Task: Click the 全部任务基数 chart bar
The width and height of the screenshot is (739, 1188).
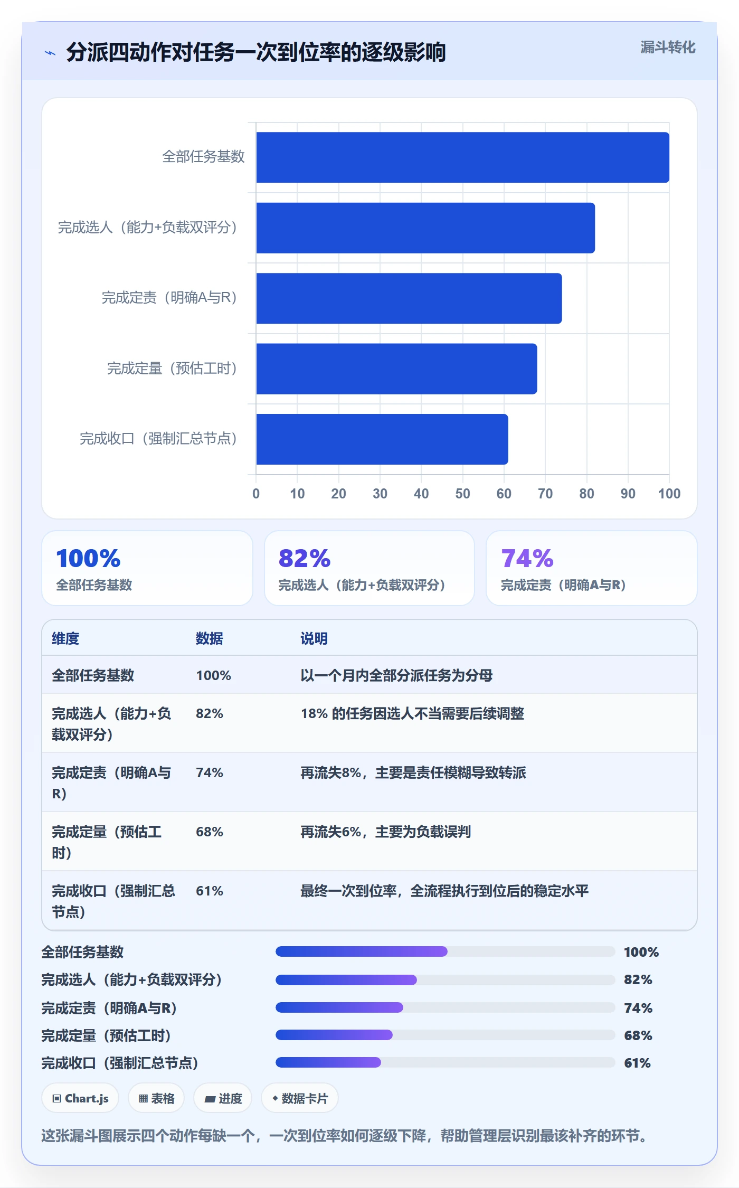Action: tap(463, 157)
